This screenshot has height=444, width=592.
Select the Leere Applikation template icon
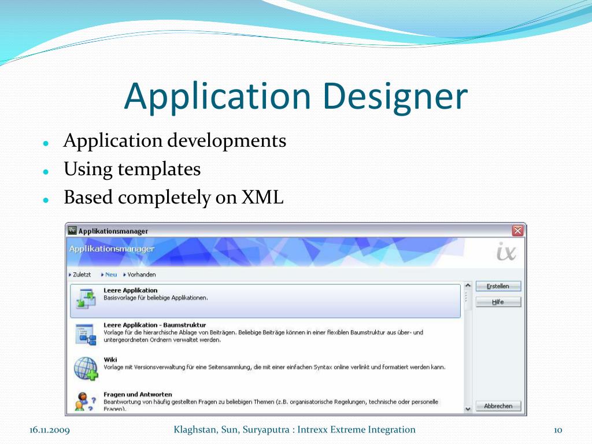pyautogui.click(x=86, y=299)
